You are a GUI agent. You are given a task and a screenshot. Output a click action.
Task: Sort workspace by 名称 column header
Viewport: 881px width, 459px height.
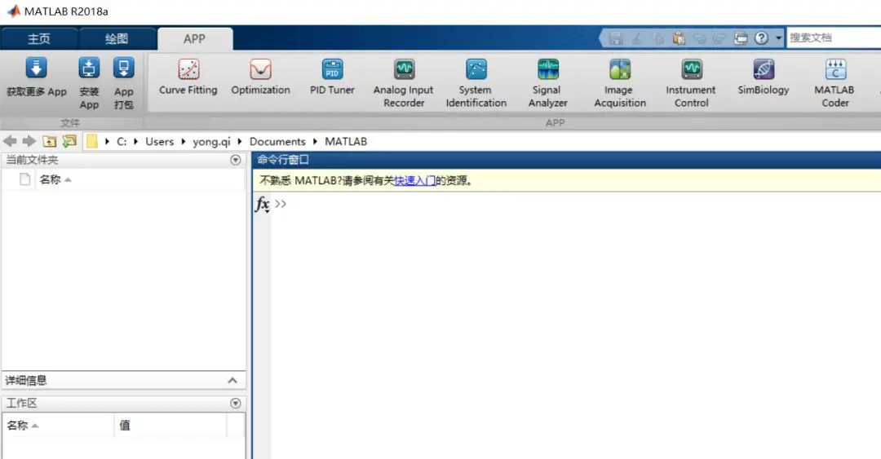[x=59, y=426]
